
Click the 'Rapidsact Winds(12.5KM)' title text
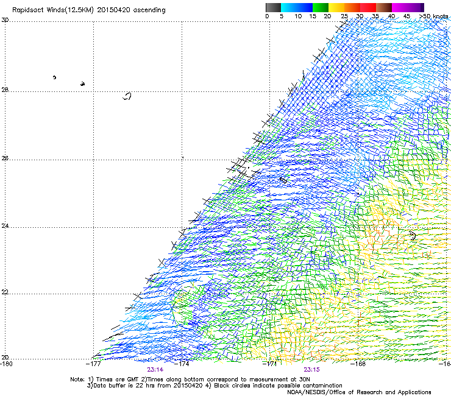53,10
